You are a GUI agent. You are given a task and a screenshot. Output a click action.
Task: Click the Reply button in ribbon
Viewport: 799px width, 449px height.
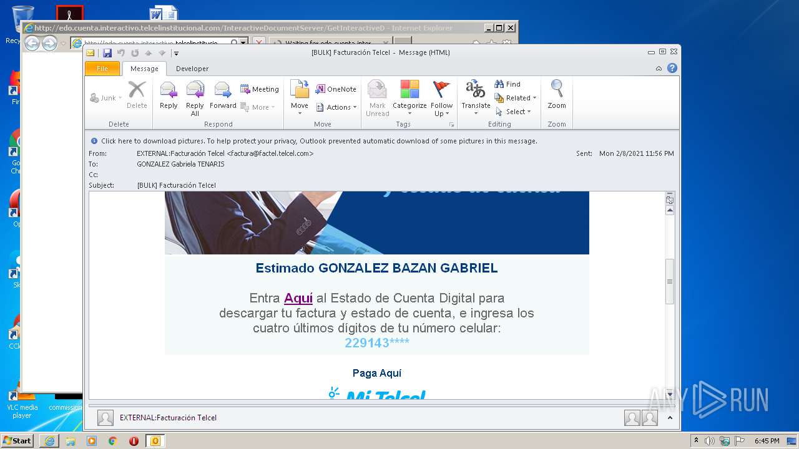169,95
